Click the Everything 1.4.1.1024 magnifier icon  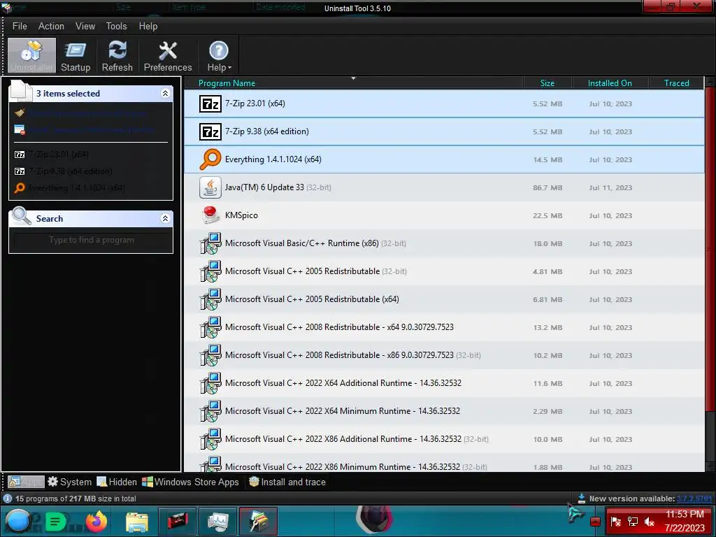[x=210, y=159]
